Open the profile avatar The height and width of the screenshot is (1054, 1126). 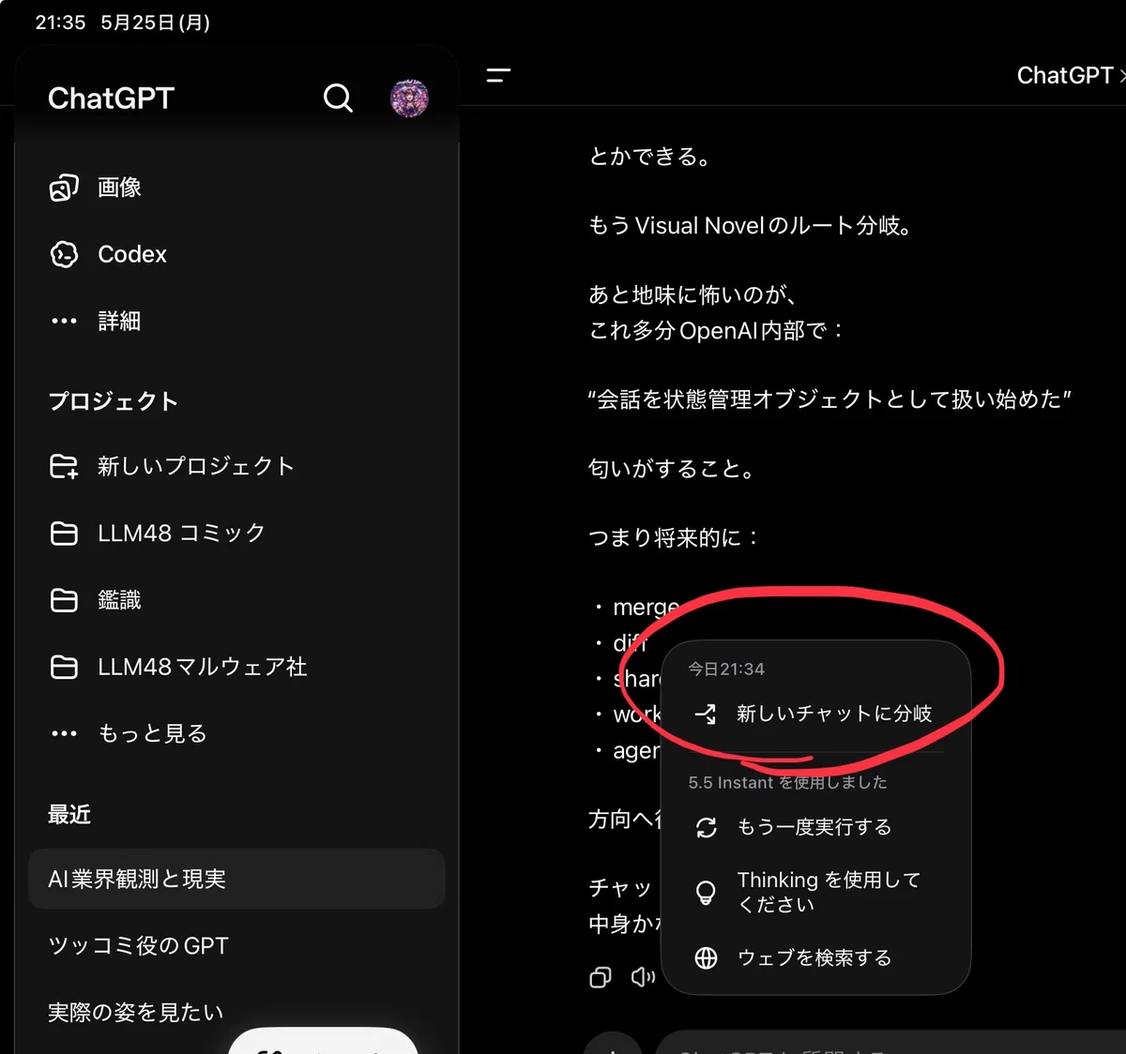tap(409, 98)
